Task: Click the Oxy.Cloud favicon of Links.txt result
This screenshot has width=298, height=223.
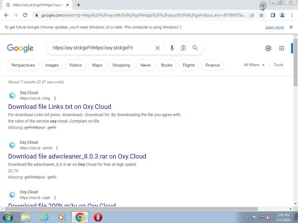Action: coord(12,95)
